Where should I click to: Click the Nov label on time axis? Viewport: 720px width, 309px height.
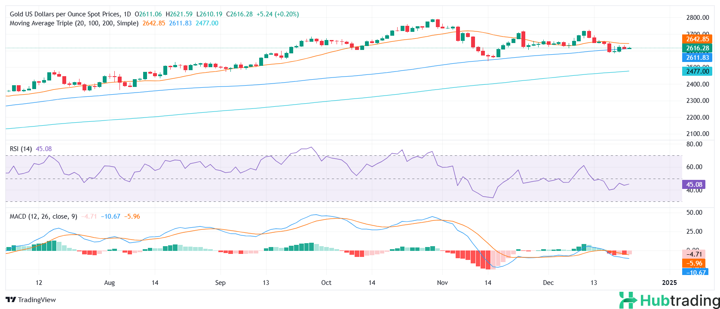tap(442, 283)
